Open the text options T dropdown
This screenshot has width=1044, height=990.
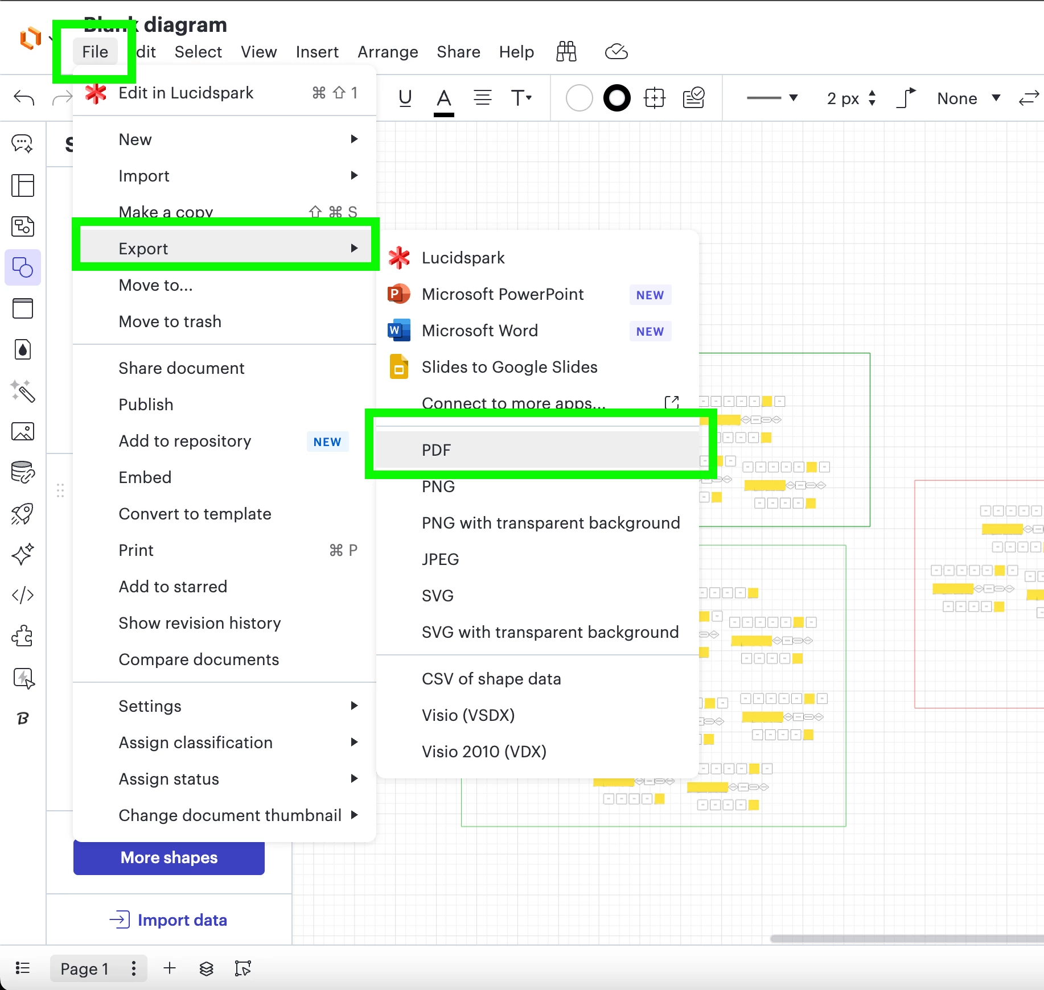[x=521, y=98]
